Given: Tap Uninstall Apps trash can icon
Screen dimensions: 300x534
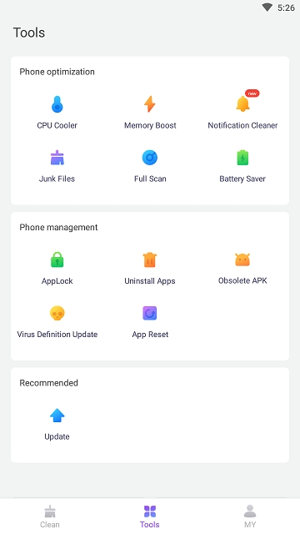Looking at the screenshot, I should click(x=150, y=259).
